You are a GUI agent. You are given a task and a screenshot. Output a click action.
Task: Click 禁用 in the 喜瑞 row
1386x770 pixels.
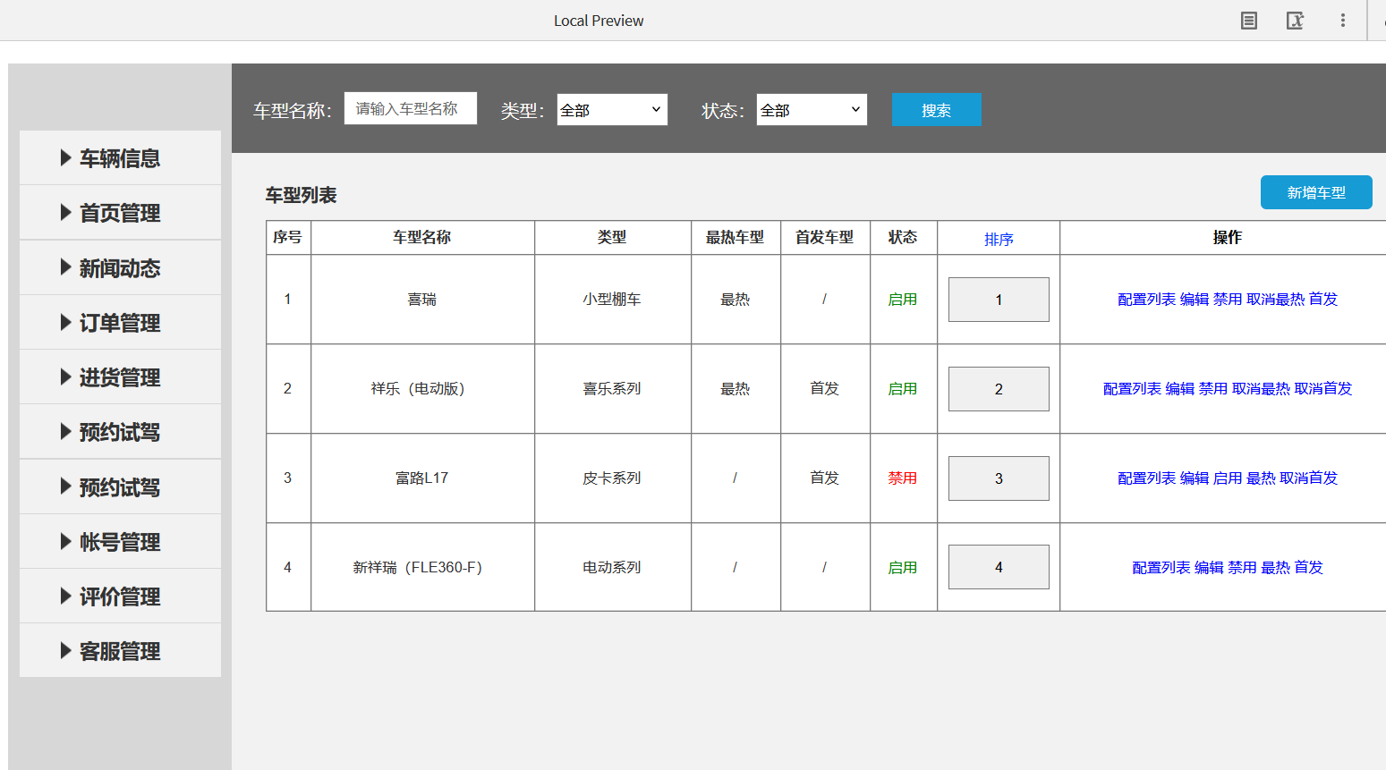click(1228, 300)
